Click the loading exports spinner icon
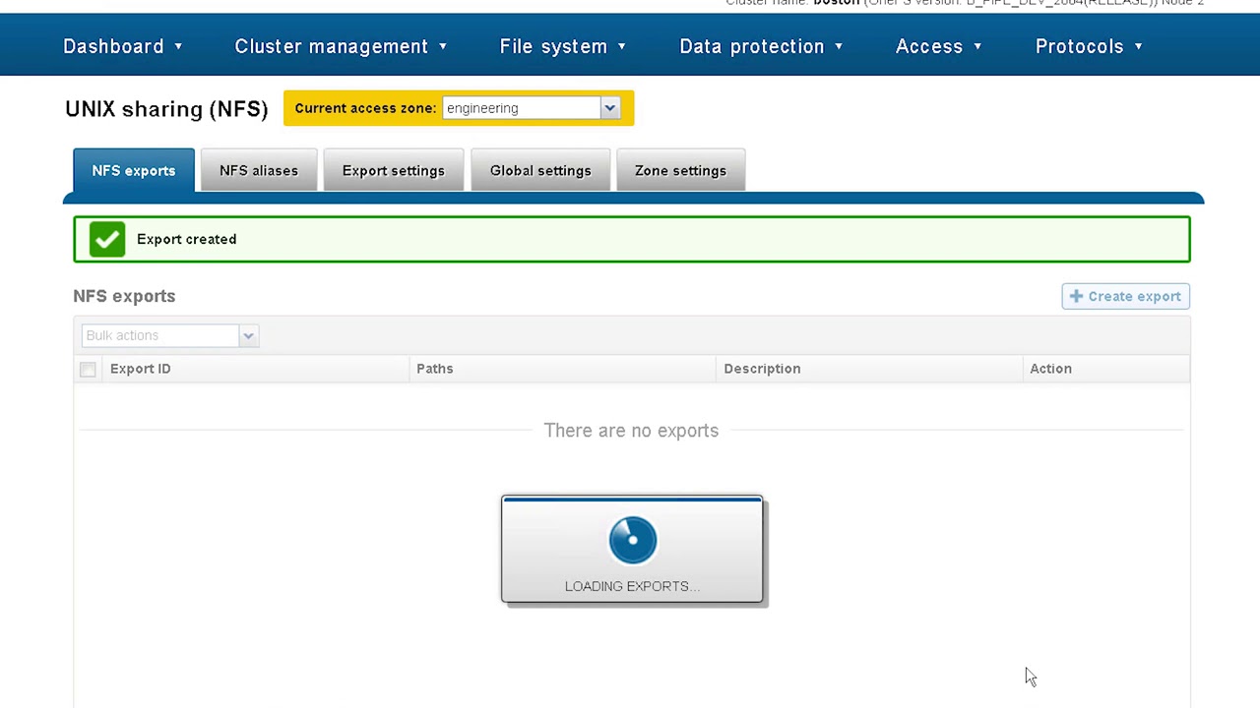This screenshot has height=708, width=1260. pyautogui.click(x=632, y=540)
